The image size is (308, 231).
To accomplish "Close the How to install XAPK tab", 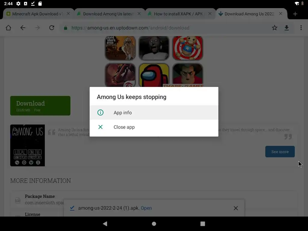I will (x=210, y=14).
